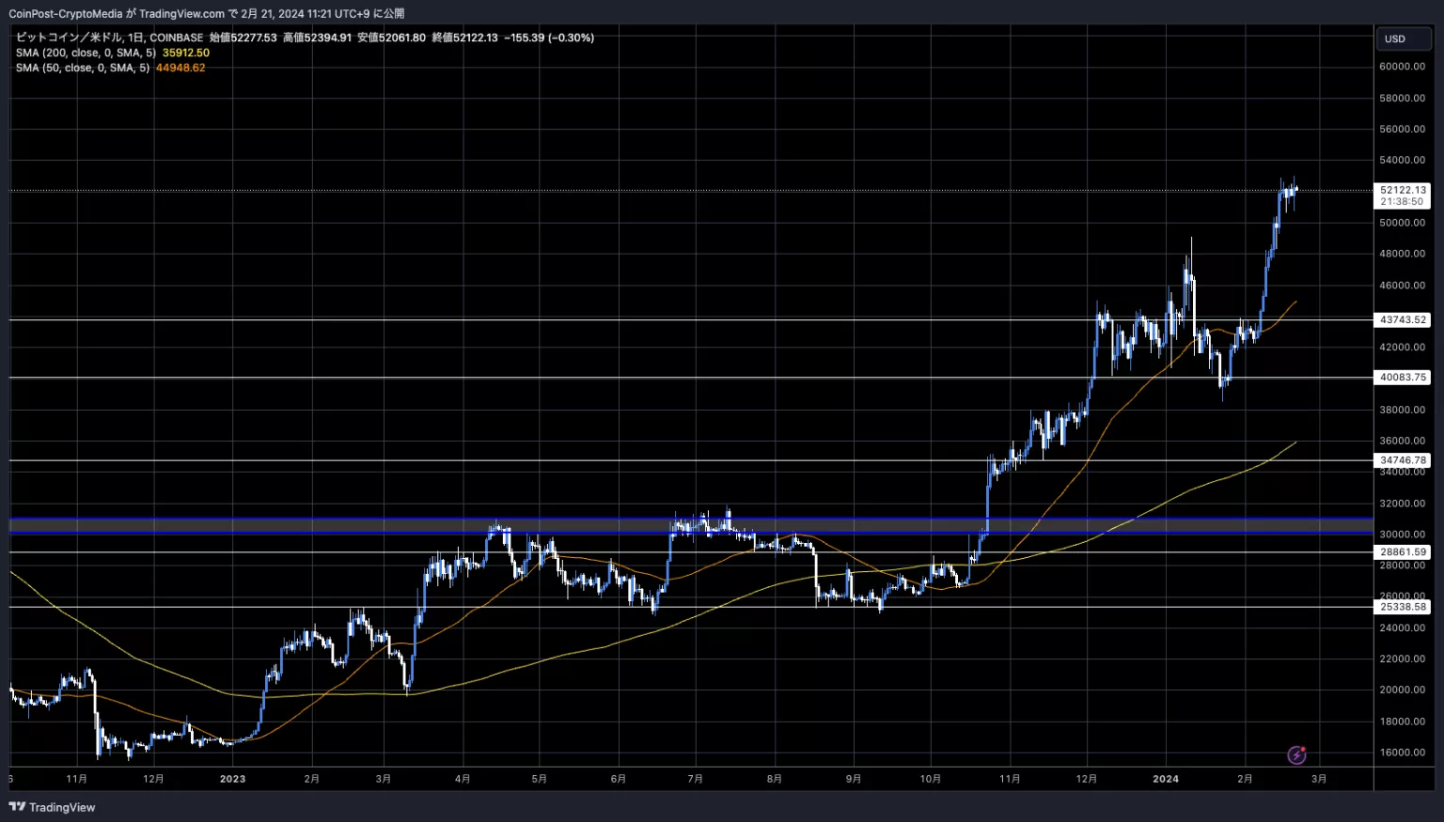Click the −155.39 (−0.30%) change value
This screenshot has width=1444, height=822.
(549, 38)
